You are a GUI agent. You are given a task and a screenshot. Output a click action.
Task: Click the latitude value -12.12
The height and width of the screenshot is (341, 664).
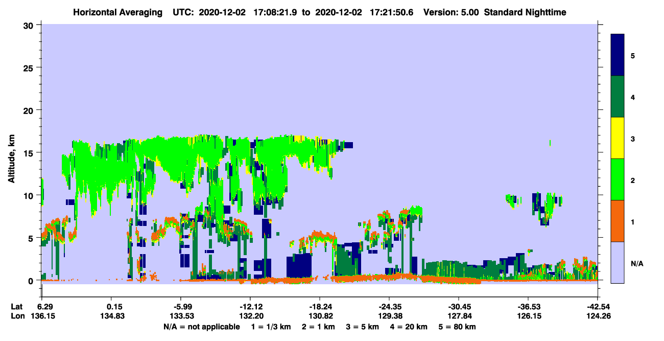pos(250,307)
